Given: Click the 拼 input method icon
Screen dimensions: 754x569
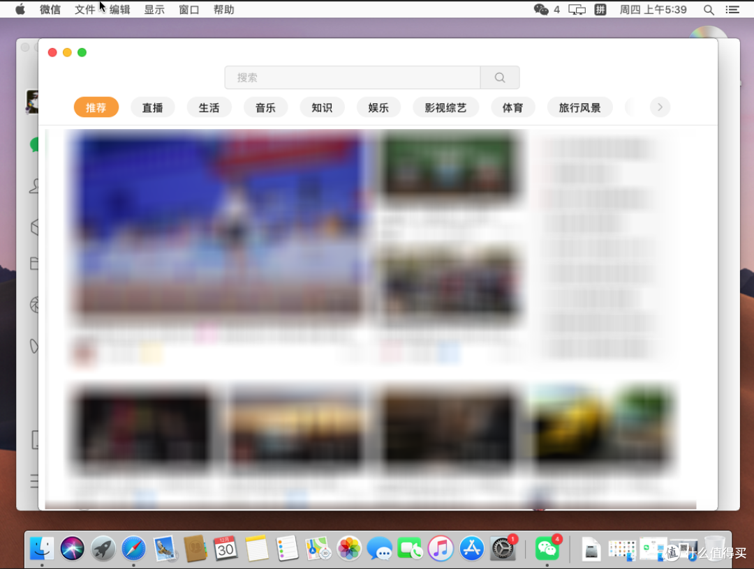Looking at the screenshot, I should (600, 10).
